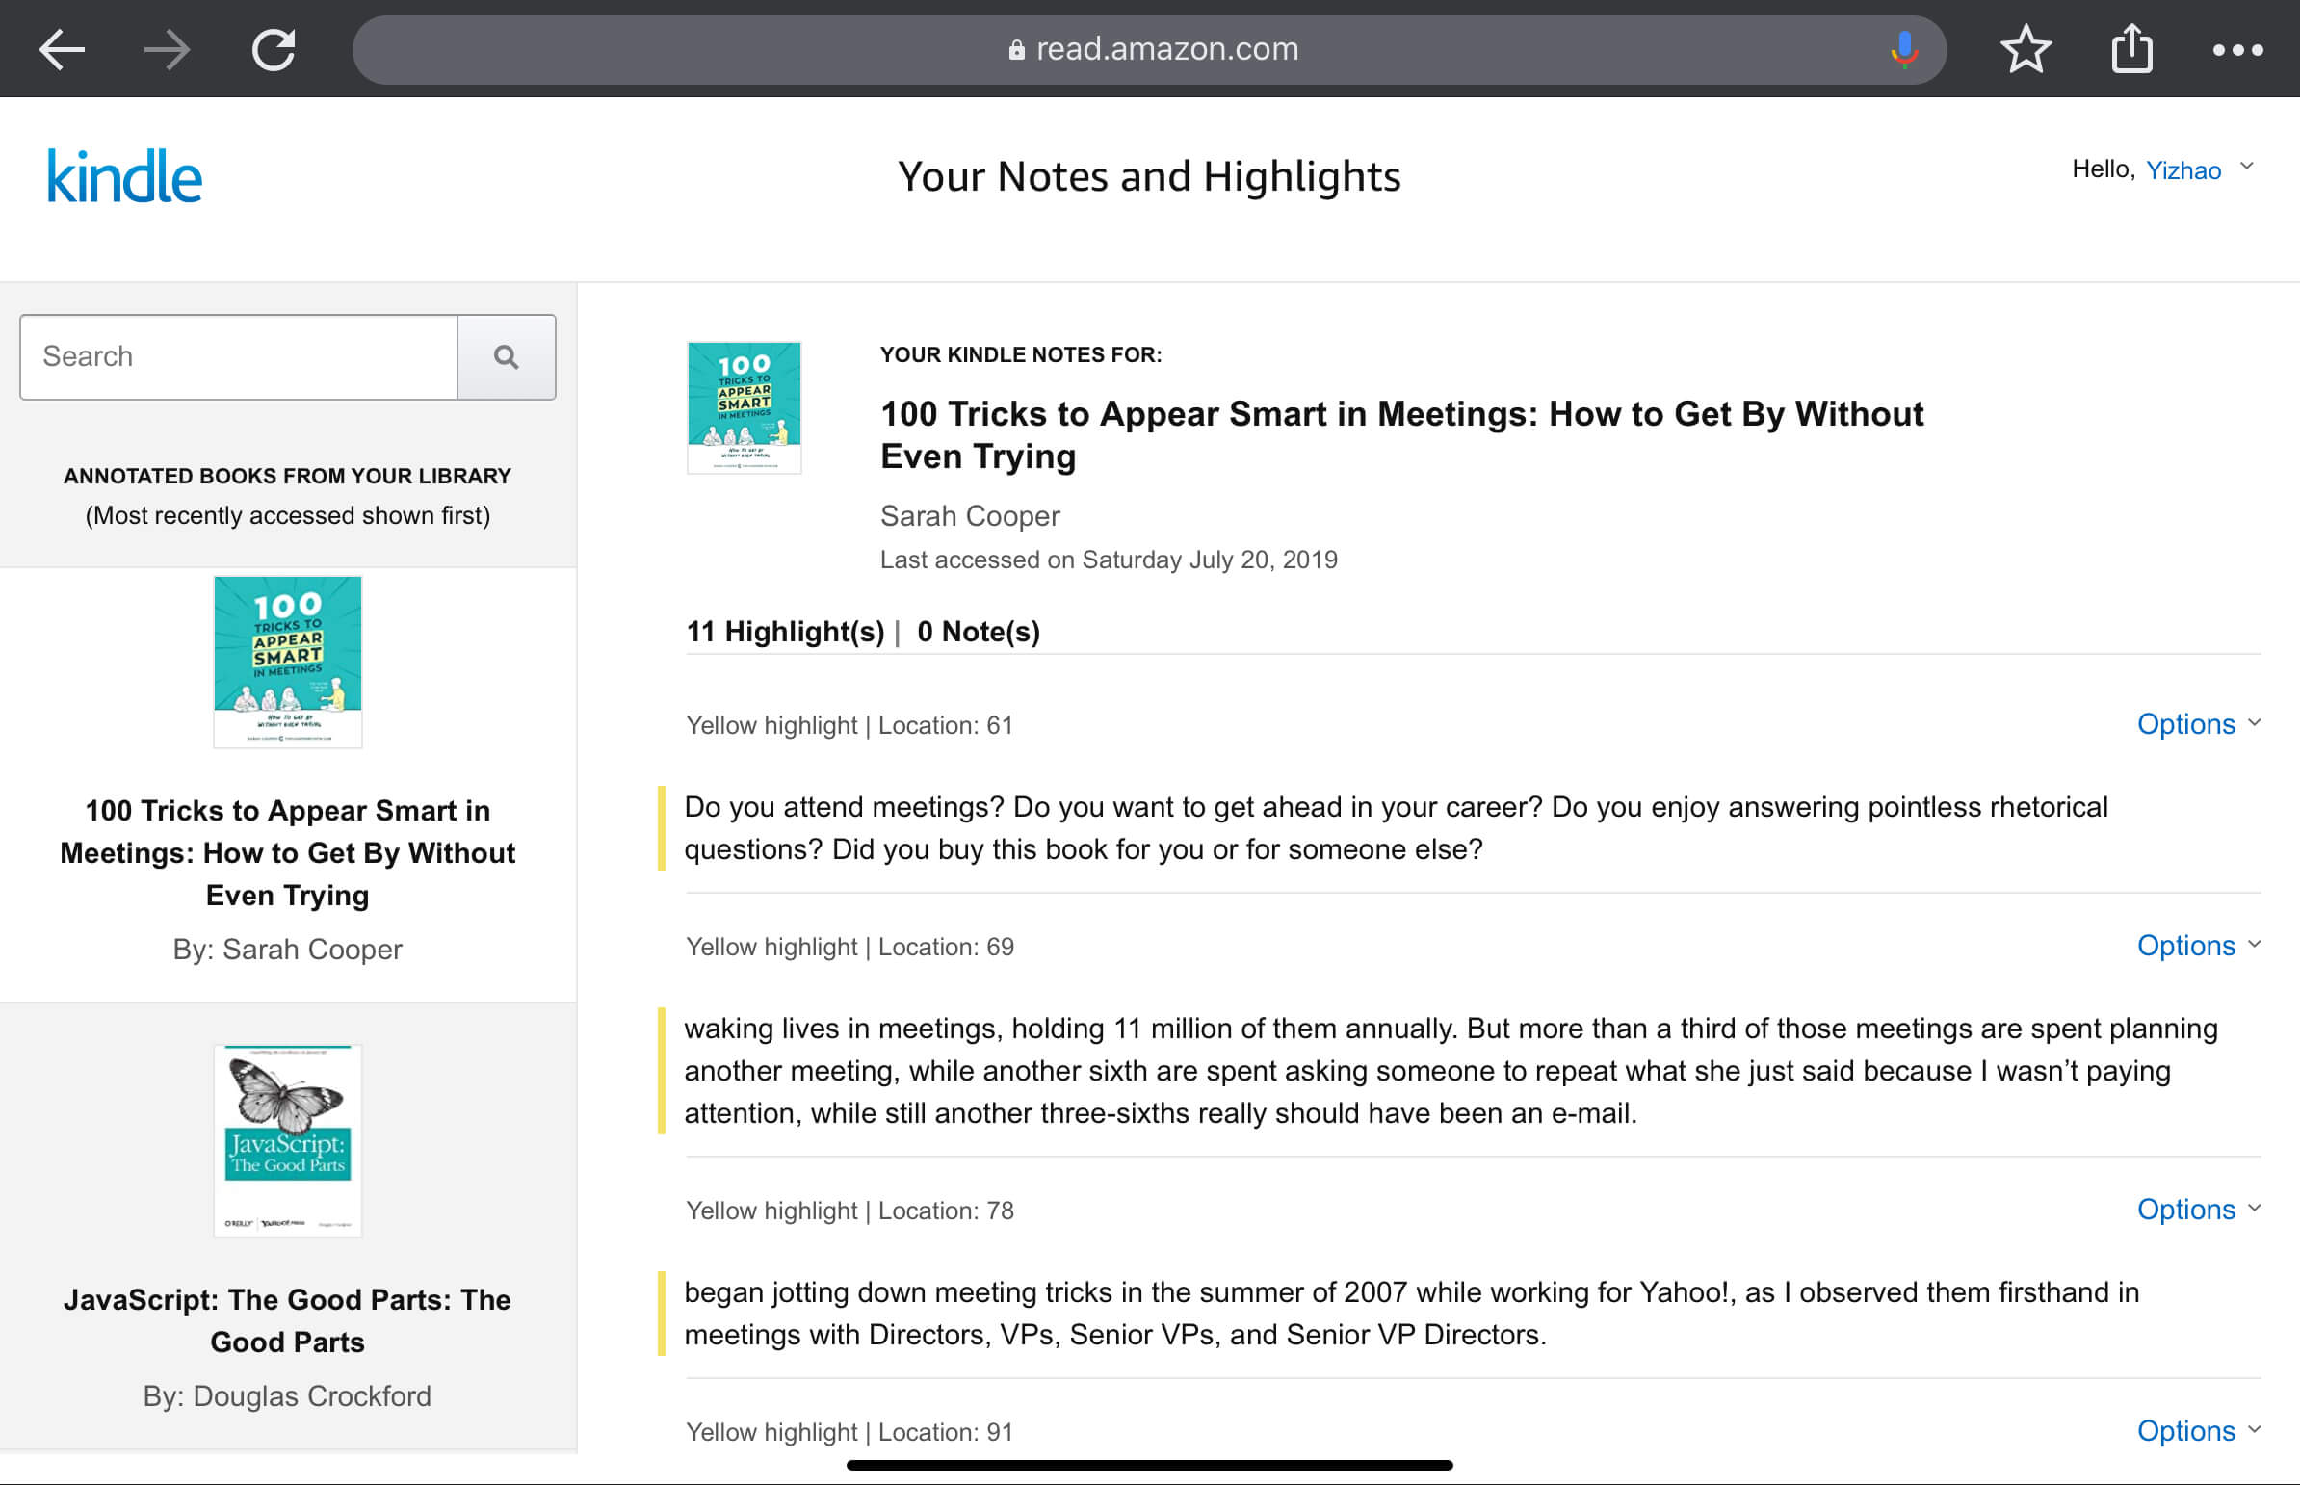Open browser three-dot more menu
Screen dimensions: 2300x1485
[x=2237, y=49]
